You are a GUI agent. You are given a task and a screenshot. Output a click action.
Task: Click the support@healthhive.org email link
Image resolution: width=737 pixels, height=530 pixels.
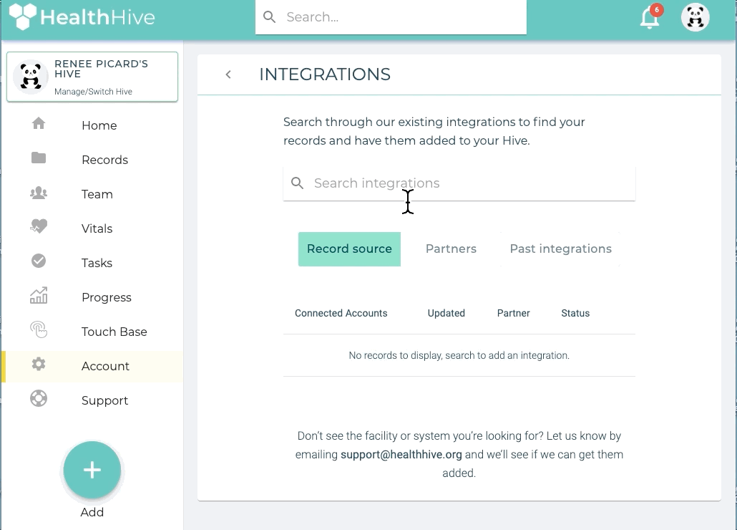pyautogui.click(x=401, y=454)
